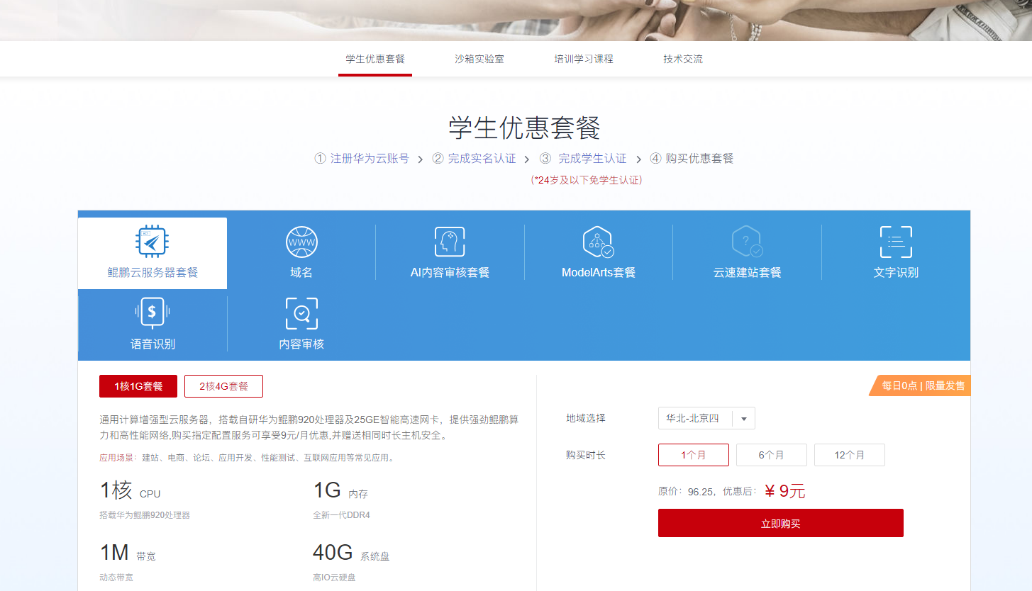The image size is (1032, 591).
Task: Choose the 1个月 purchase duration
Action: [693, 455]
